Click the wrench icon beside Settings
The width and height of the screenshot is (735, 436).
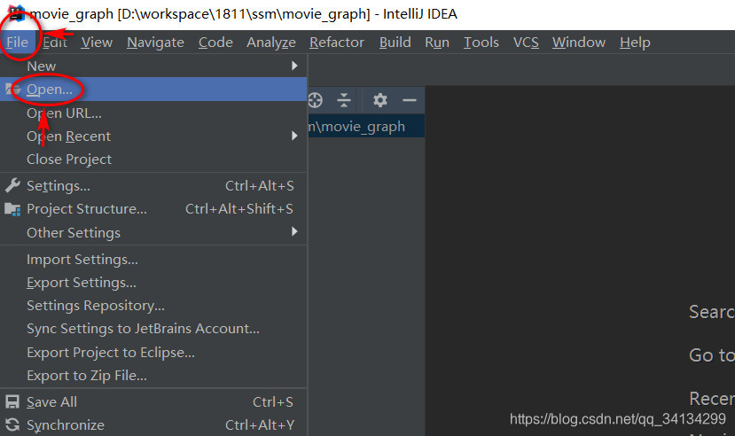tap(12, 186)
